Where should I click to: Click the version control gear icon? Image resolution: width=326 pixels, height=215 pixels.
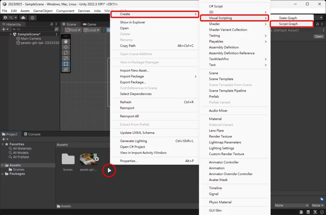(33, 18)
